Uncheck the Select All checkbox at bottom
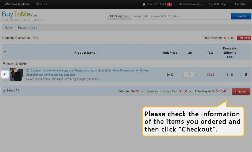This screenshot has width=252, height=152. tap(4, 91)
